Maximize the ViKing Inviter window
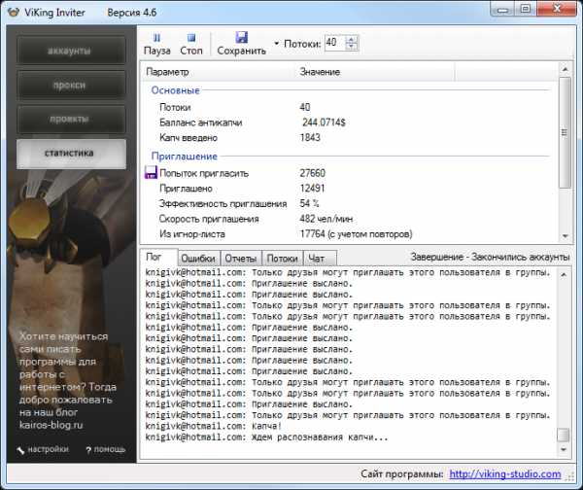The width and height of the screenshot is (583, 490). pos(525,10)
